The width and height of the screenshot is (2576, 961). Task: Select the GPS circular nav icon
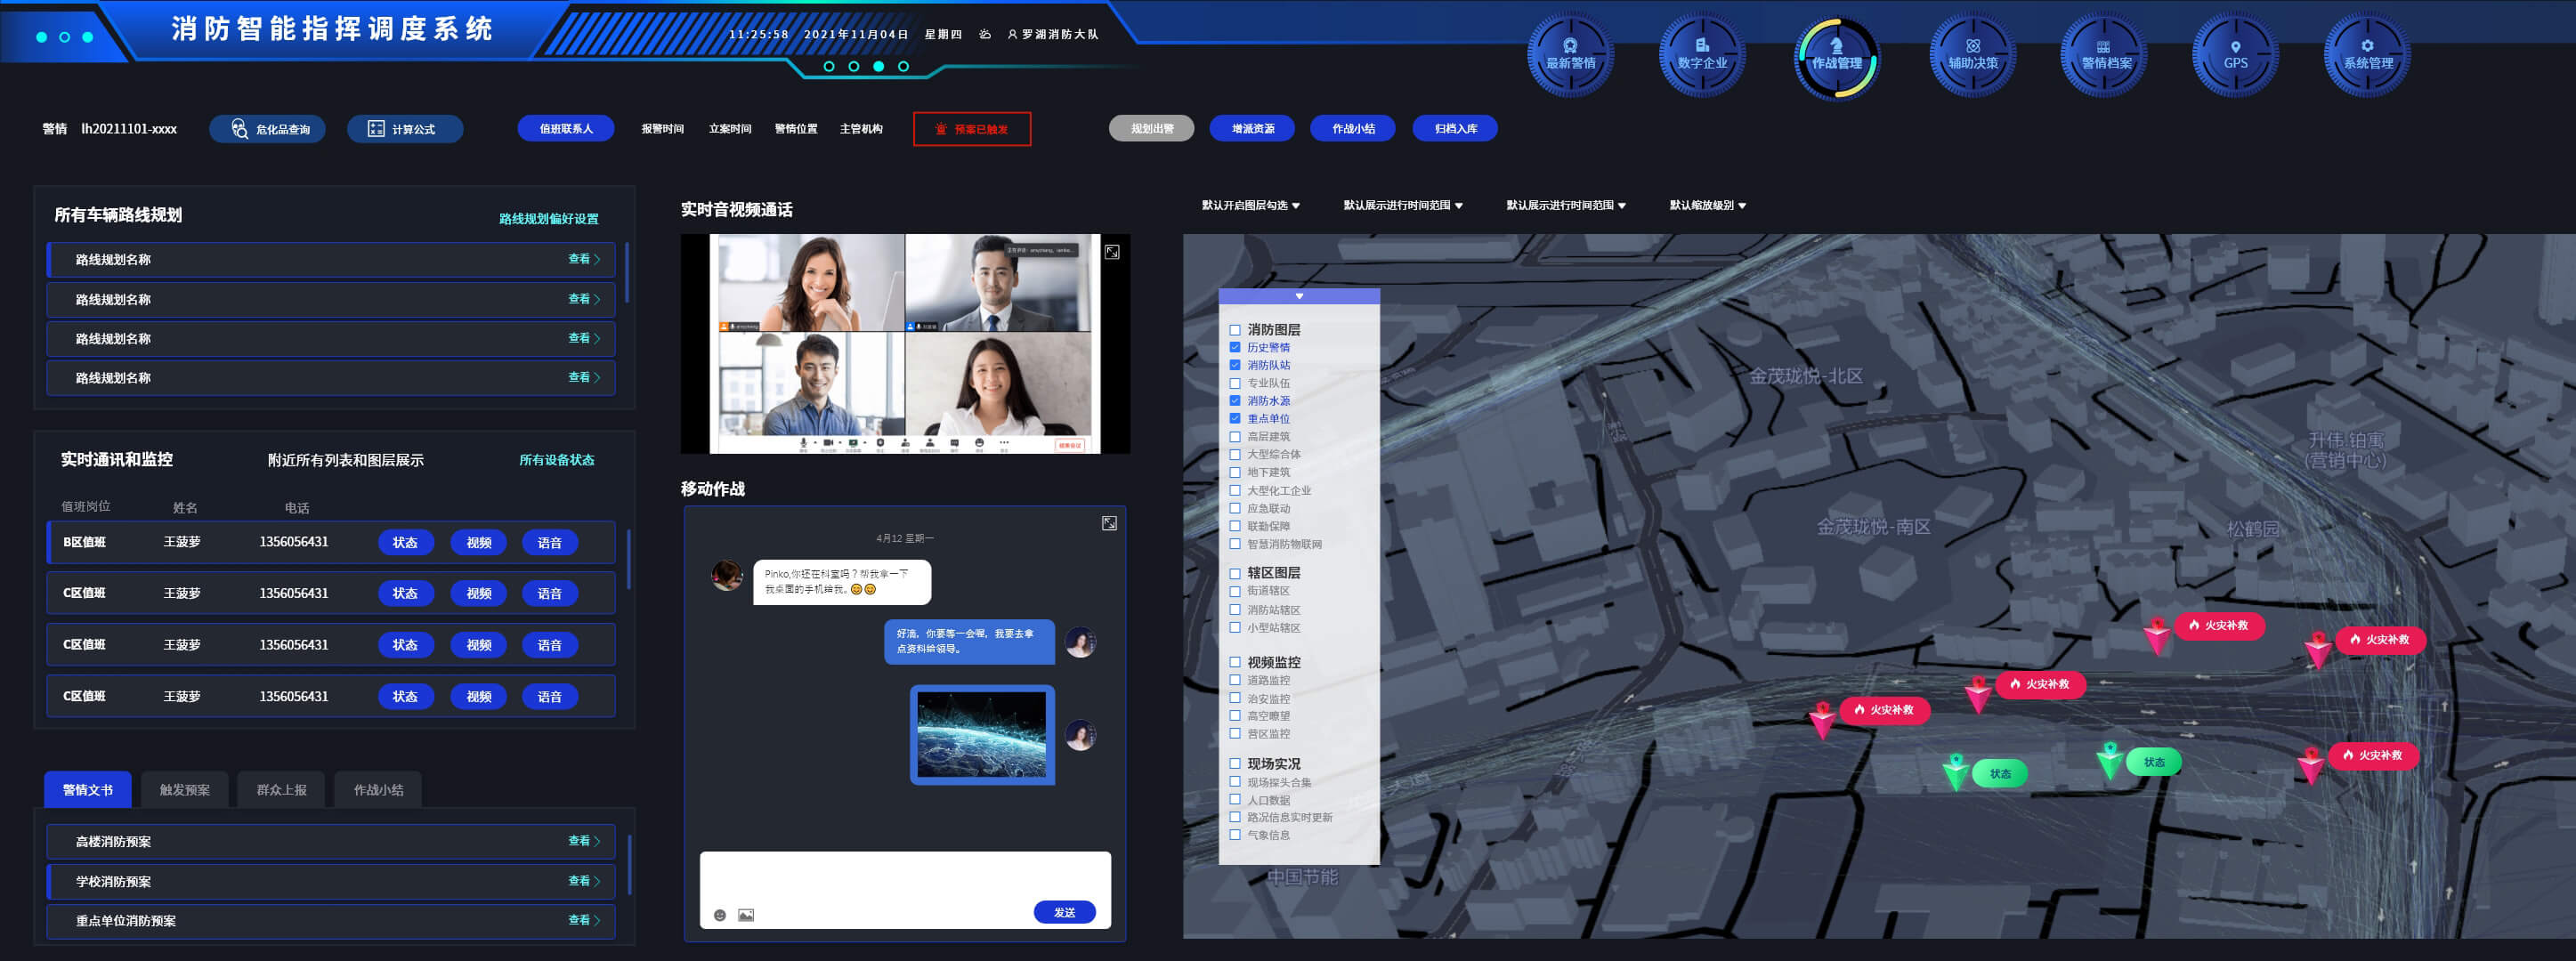pos(2235,55)
